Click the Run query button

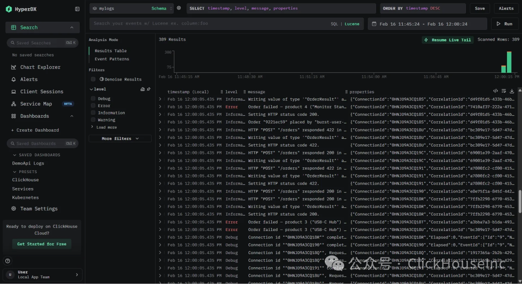tap(505, 24)
